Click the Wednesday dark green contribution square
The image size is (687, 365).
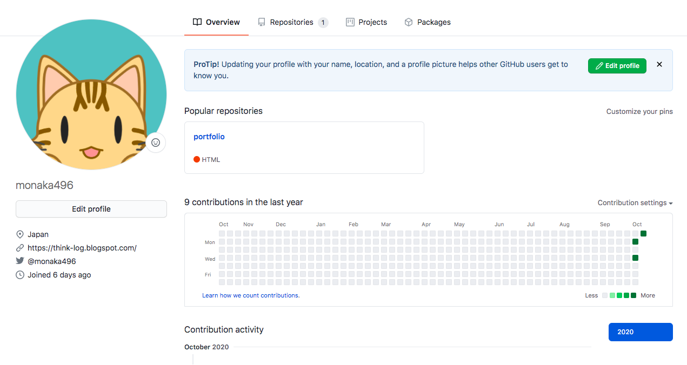pyautogui.click(x=635, y=258)
